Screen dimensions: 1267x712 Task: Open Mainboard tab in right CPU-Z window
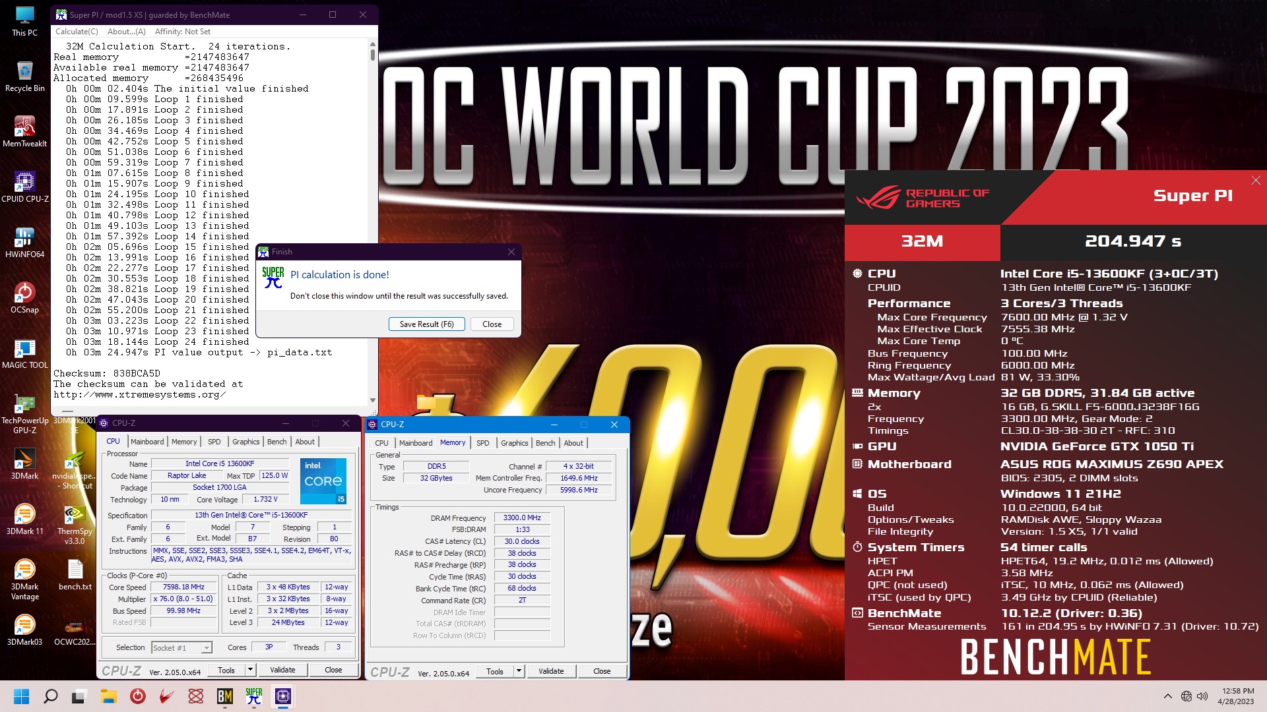[416, 443]
